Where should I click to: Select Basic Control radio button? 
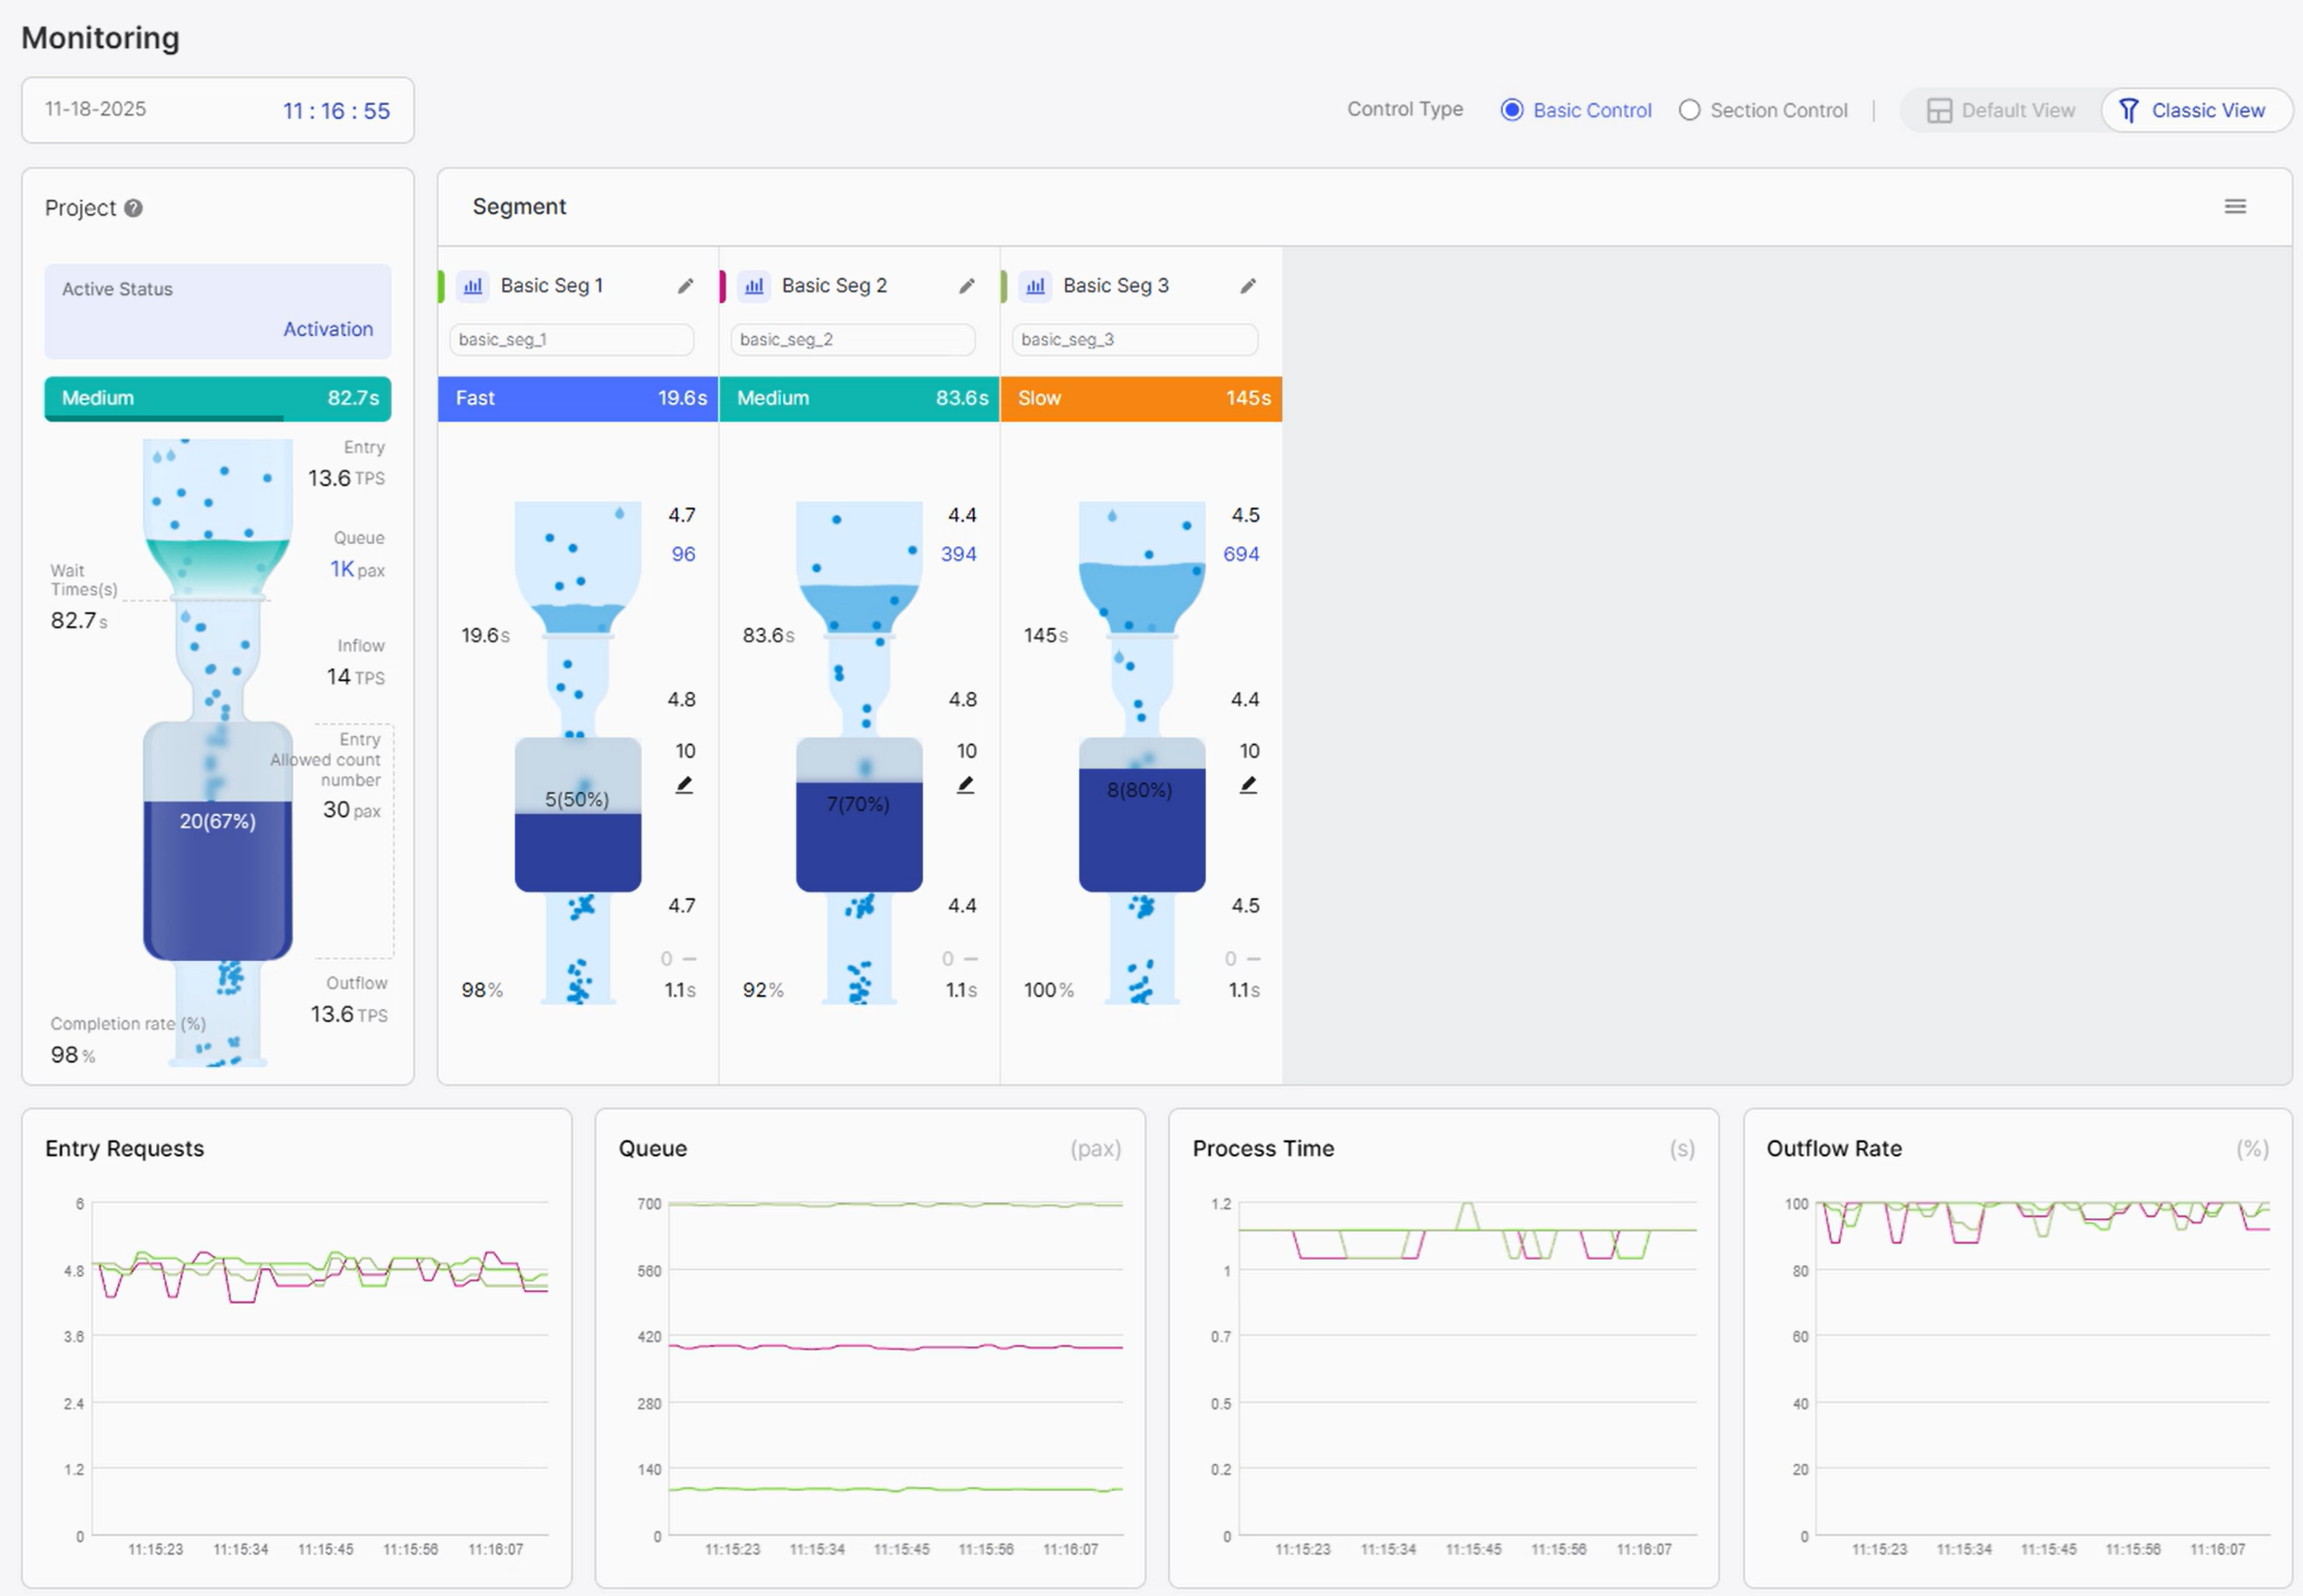point(1512,110)
